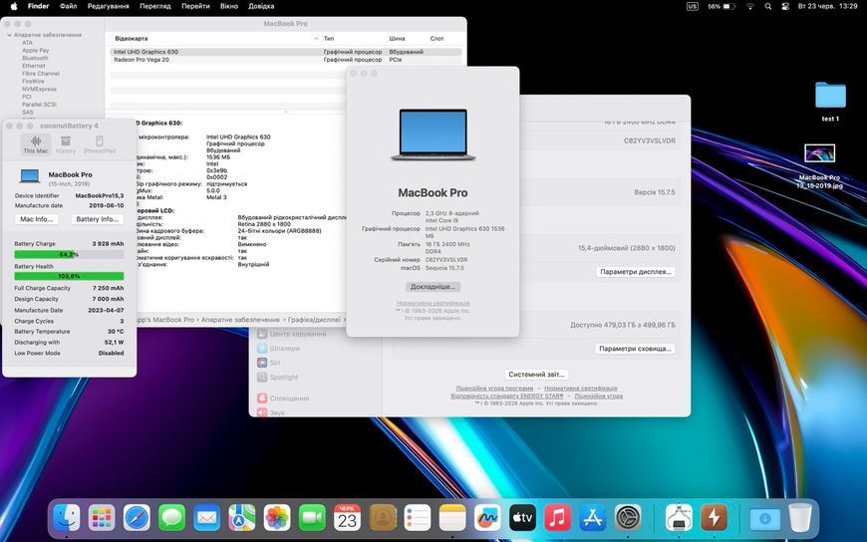
Task: Click the Докладніше... button in About This Mac
Action: 433,287
